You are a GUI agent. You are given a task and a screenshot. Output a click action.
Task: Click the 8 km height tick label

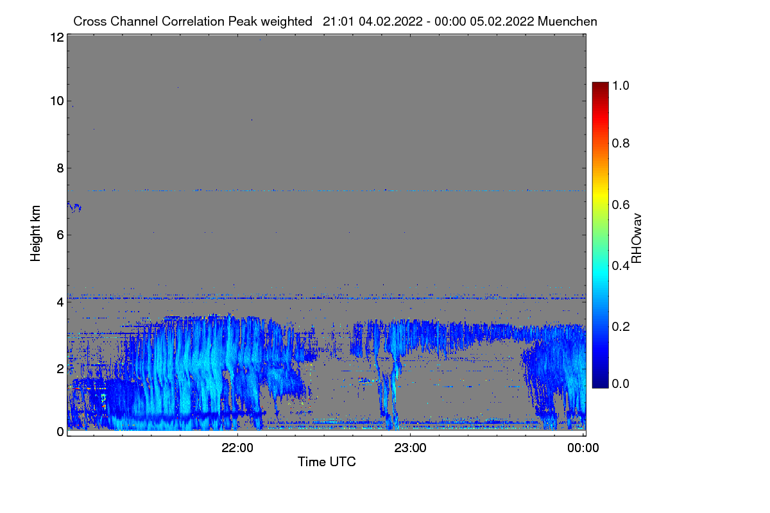tap(60, 168)
